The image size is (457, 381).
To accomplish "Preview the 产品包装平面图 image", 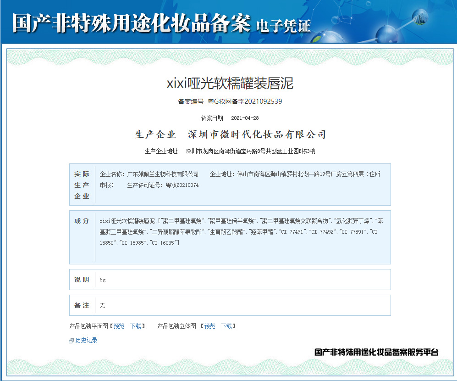I will (x=119, y=326).
